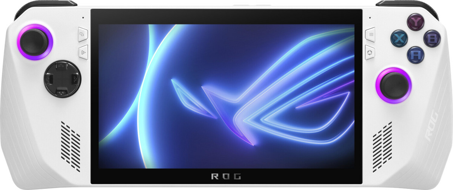The width and height of the screenshot is (453, 190).
Task: Tap the B face button
Action: pos(432,38)
